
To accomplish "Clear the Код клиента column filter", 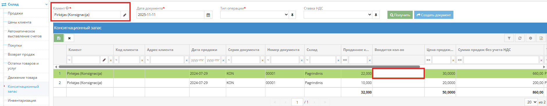I will point(142,60).
